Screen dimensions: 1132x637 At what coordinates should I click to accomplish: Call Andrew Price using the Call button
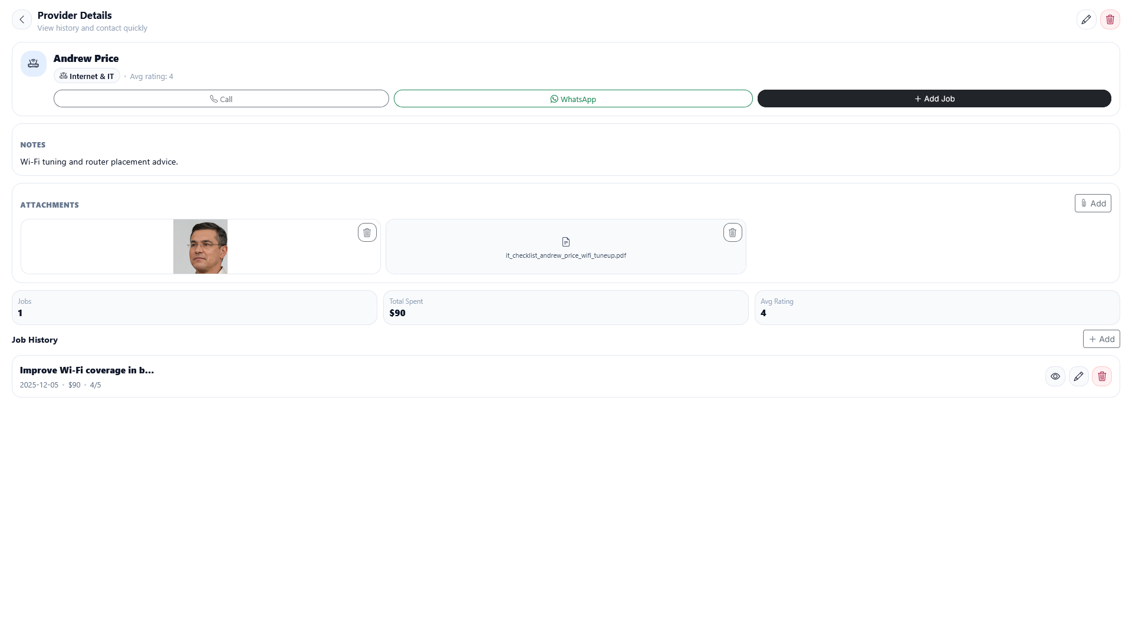(x=221, y=98)
